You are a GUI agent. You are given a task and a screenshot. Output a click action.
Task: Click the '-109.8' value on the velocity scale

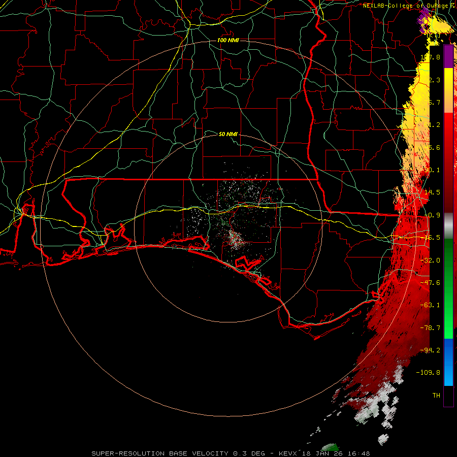click(x=429, y=373)
